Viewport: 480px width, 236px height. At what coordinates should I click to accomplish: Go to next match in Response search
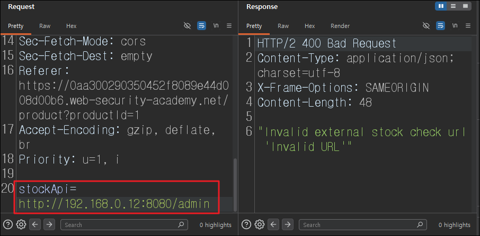[288, 225]
